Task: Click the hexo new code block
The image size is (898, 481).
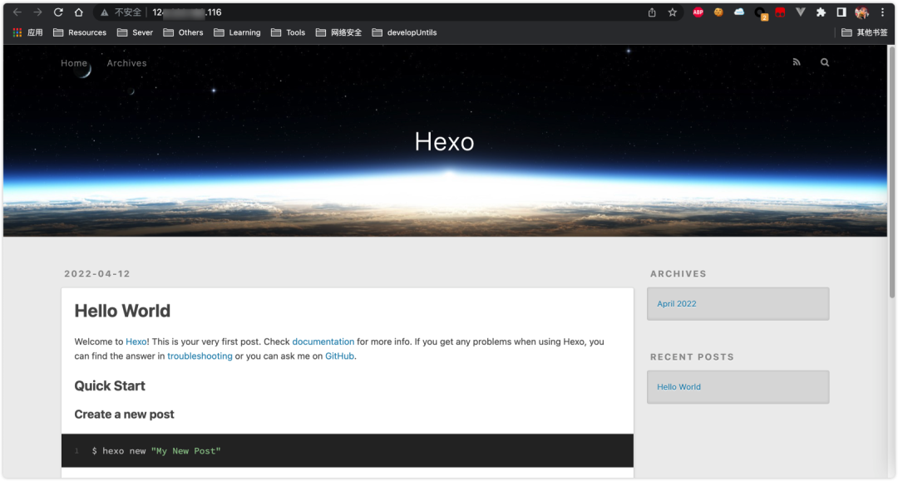Action: [x=348, y=451]
